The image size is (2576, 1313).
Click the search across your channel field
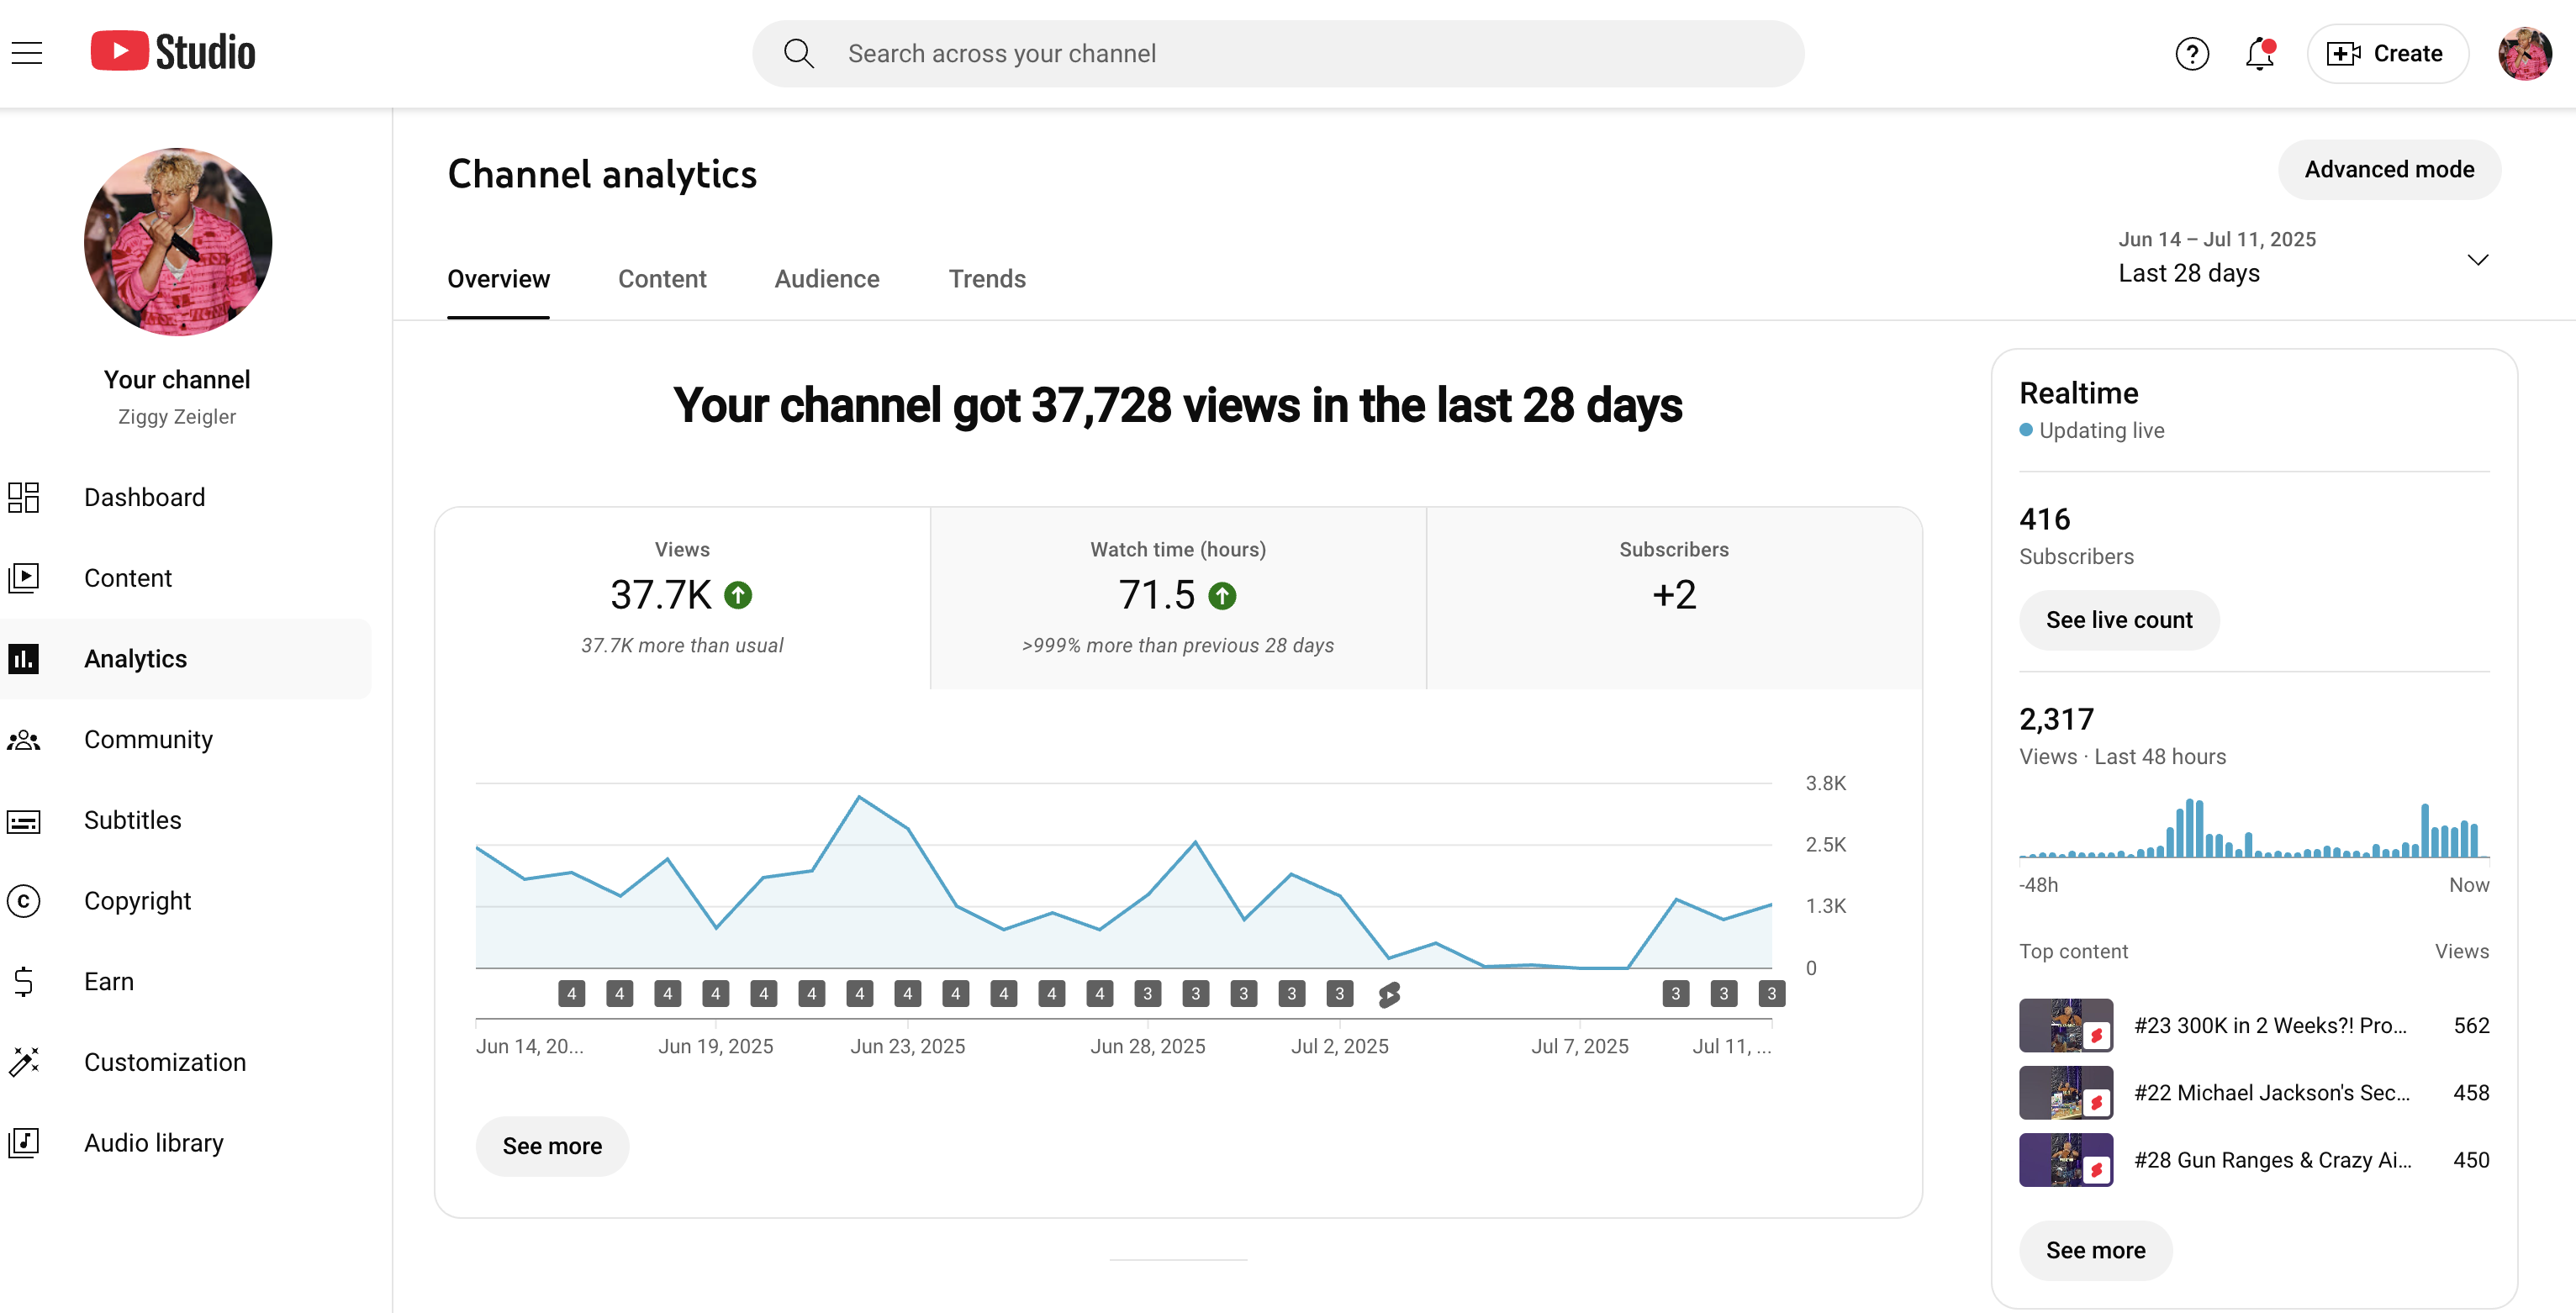click(x=1277, y=53)
